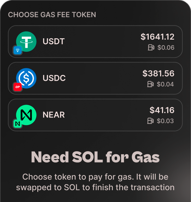Click the gas pump icon beside $0.06
191x202 pixels.
(151, 48)
